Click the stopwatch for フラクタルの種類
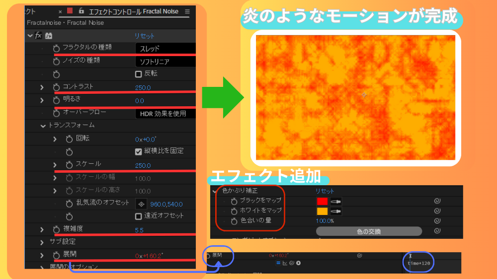 click(56, 48)
